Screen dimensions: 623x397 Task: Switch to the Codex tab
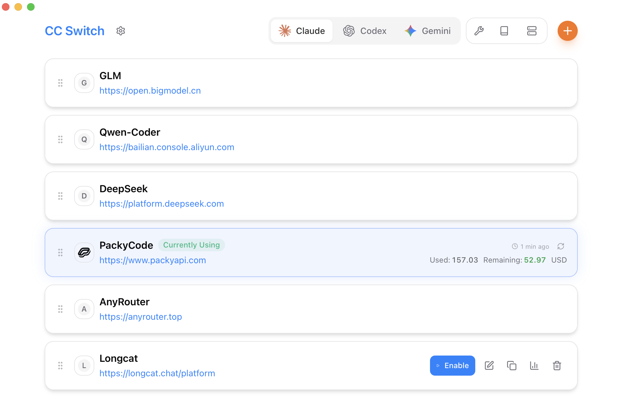pyautogui.click(x=365, y=31)
